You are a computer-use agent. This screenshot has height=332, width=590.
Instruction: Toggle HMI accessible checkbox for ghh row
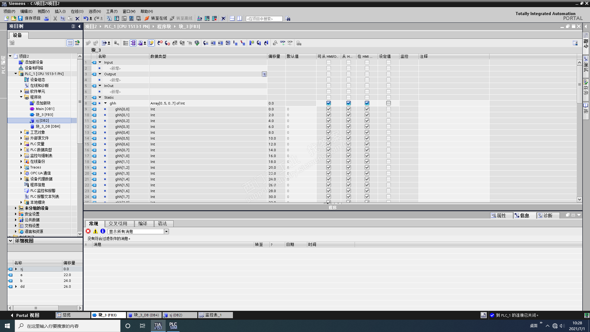(x=328, y=103)
